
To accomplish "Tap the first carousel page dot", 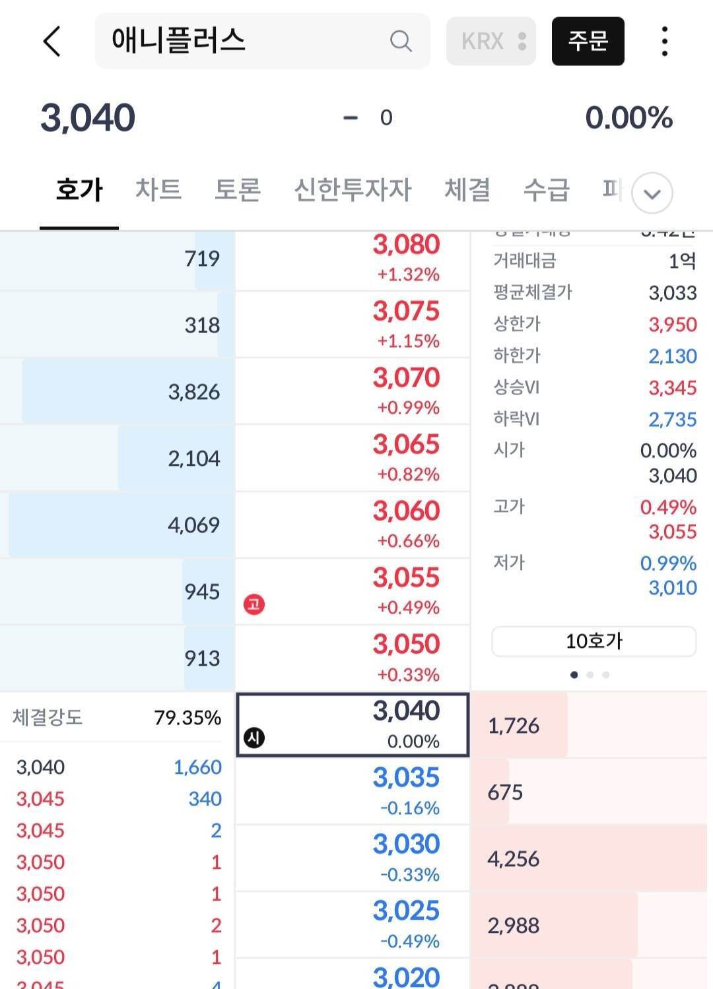I will click(574, 674).
